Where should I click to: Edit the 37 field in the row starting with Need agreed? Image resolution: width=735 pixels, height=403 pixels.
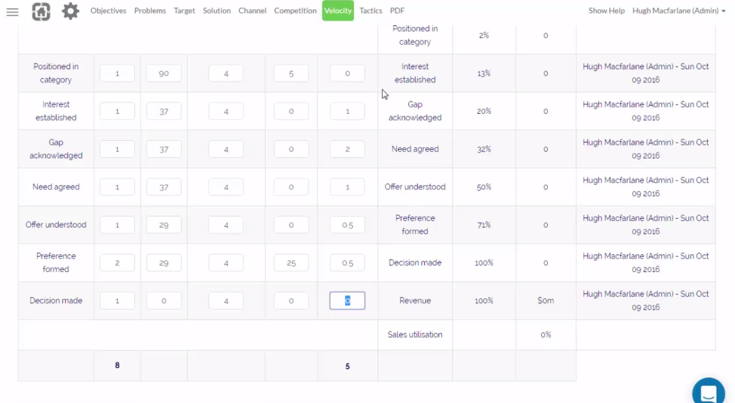(x=164, y=187)
